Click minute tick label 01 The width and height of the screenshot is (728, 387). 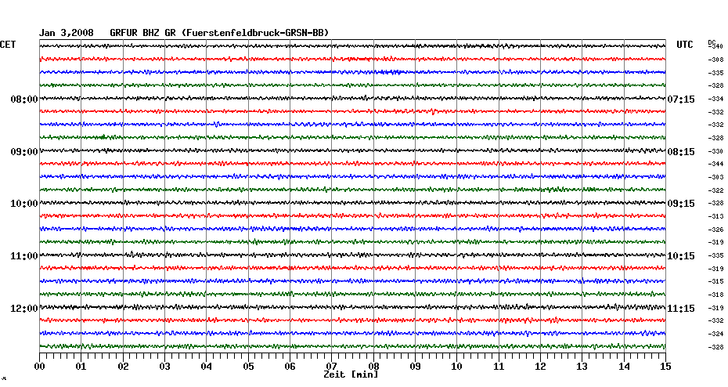coord(81,366)
